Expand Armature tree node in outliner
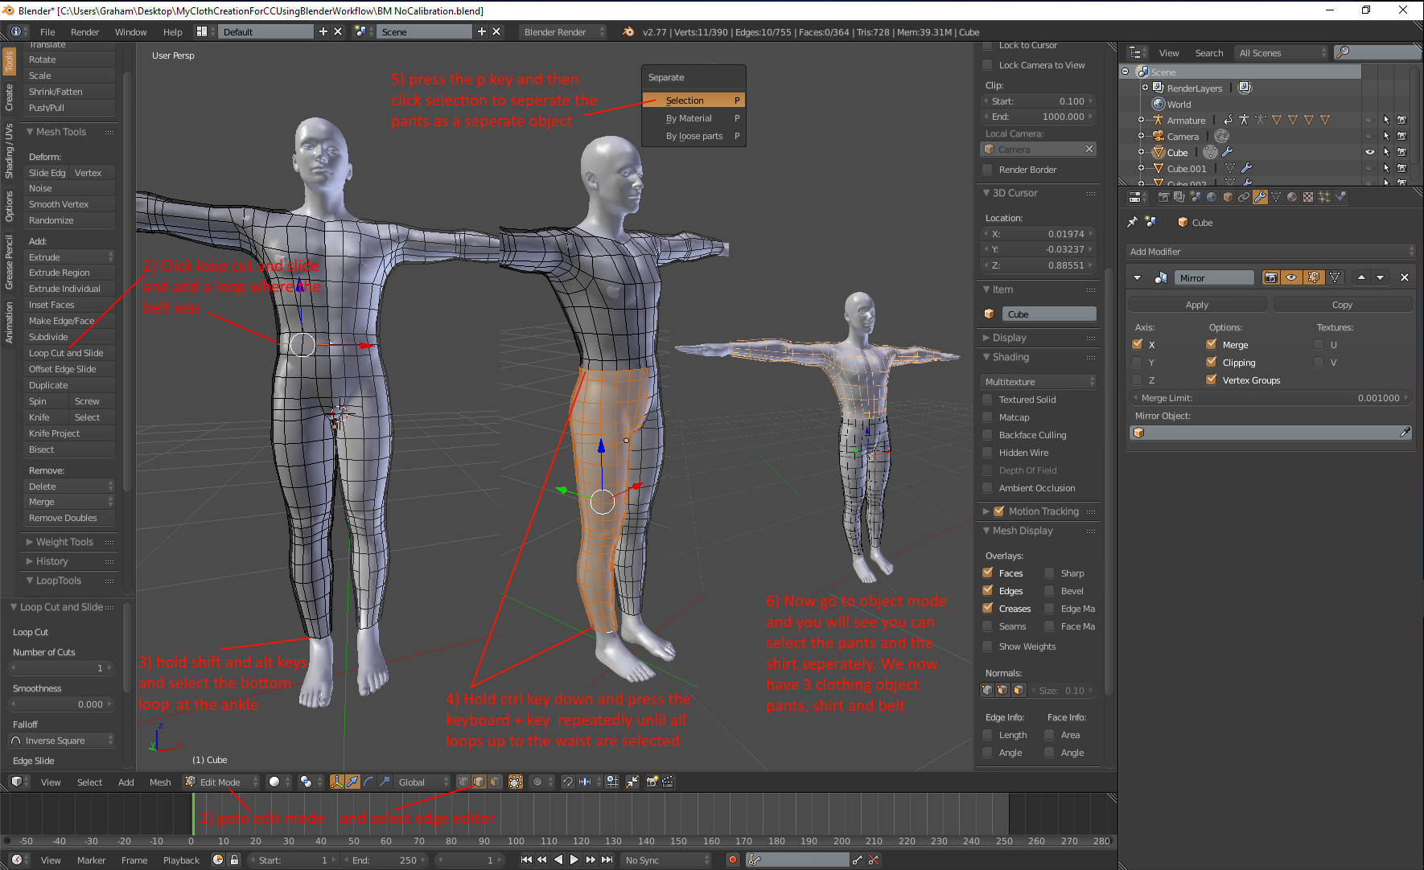 tap(1141, 120)
